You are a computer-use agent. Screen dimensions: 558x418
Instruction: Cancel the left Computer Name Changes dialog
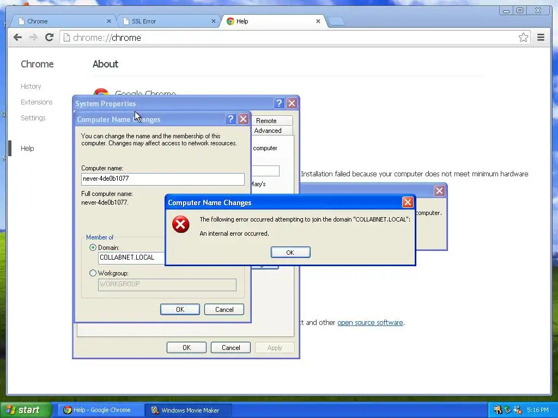(x=224, y=310)
